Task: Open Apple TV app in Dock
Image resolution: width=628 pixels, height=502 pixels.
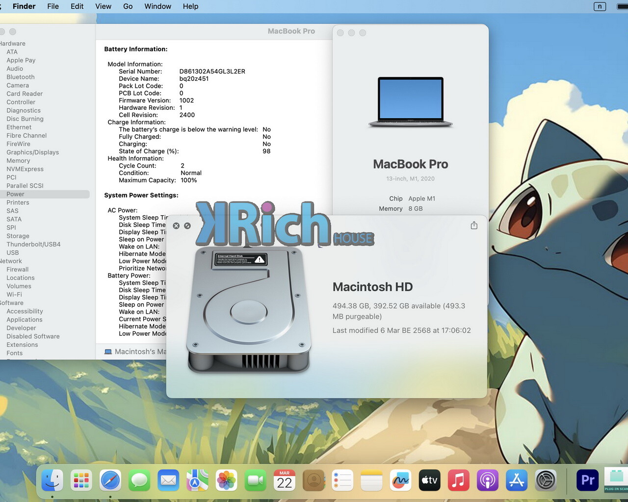Action: (x=430, y=480)
